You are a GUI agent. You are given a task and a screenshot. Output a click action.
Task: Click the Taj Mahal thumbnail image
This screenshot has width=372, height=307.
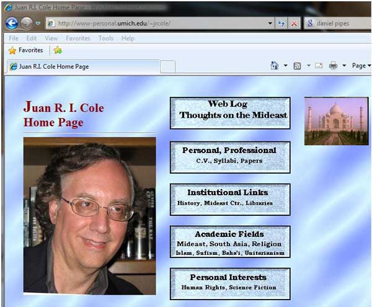(x=336, y=121)
